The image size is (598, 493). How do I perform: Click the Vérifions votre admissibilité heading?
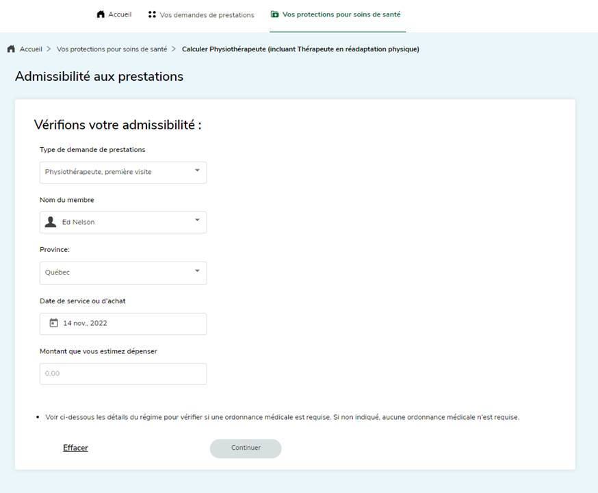pos(118,125)
